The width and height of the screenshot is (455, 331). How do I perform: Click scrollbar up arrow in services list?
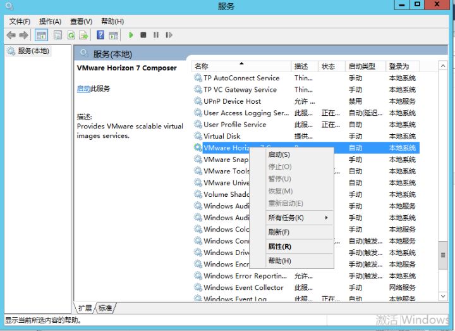[x=443, y=66]
